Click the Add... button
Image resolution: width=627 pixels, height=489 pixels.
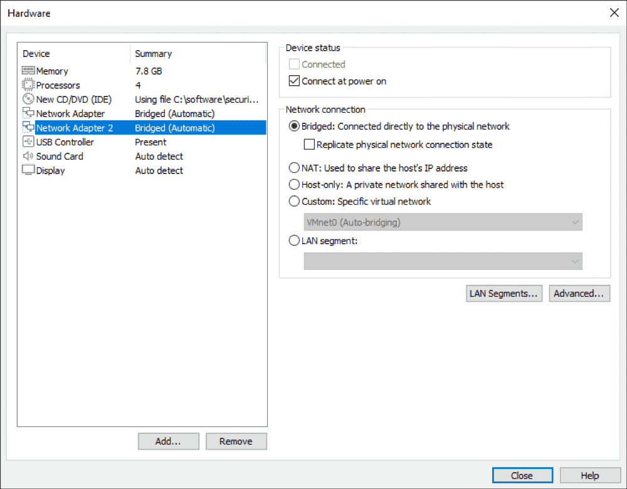click(168, 441)
